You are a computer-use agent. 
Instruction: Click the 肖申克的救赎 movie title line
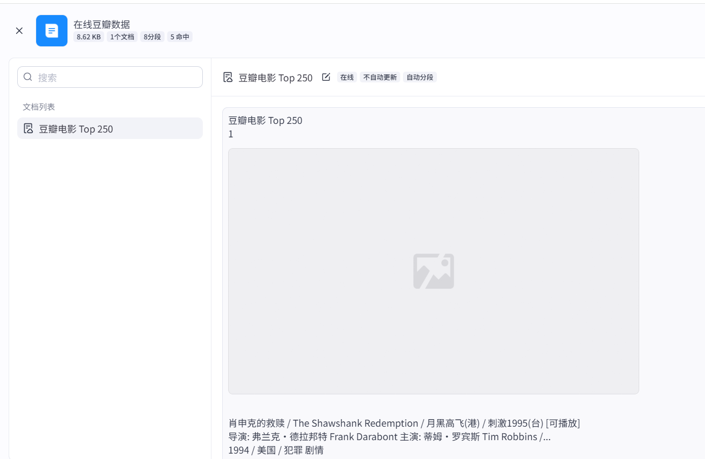pos(404,423)
